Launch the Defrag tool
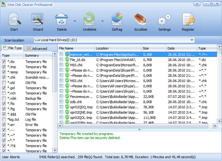 pos(117,19)
